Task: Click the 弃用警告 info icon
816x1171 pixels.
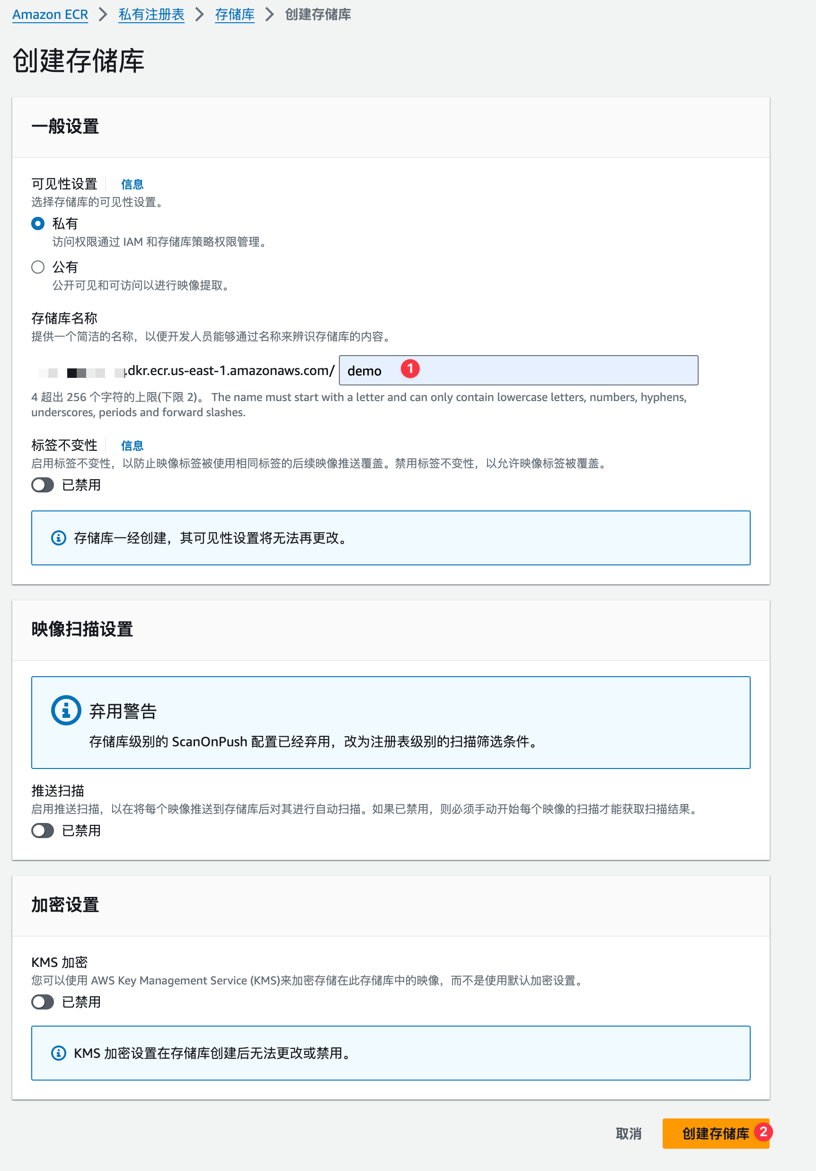Action: 66,710
